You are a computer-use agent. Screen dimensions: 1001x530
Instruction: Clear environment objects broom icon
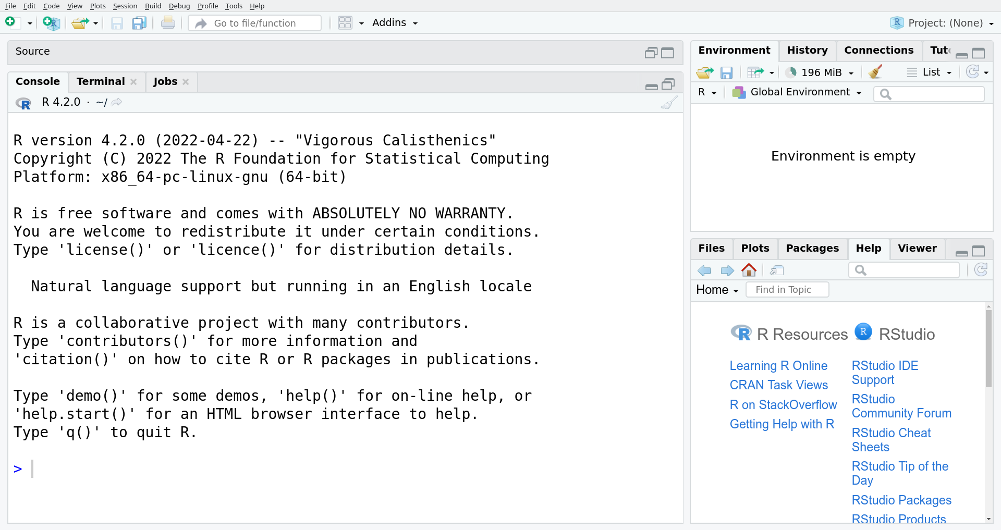875,71
